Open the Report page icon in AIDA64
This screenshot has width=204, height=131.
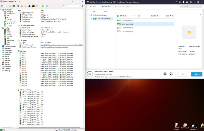(6, 6)
